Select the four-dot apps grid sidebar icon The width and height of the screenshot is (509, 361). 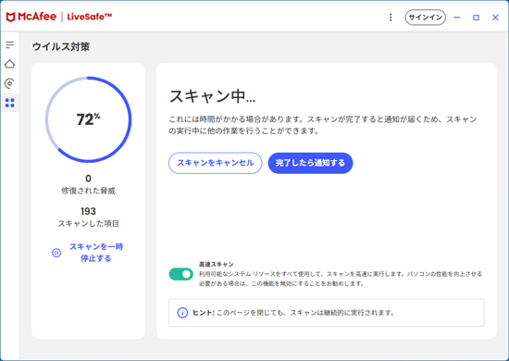10,103
